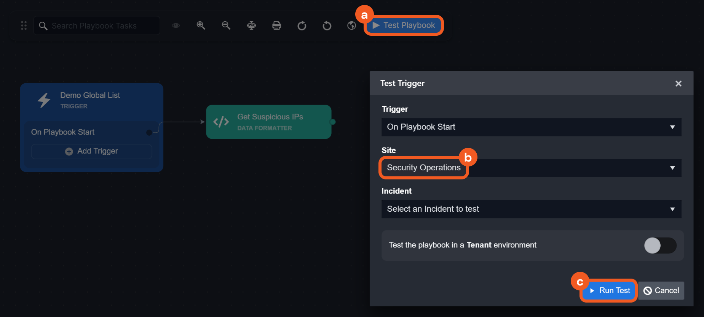Viewport: 704px width, 317px height.
Task: Select the Get Suspicious IPs node
Action: (269, 122)
